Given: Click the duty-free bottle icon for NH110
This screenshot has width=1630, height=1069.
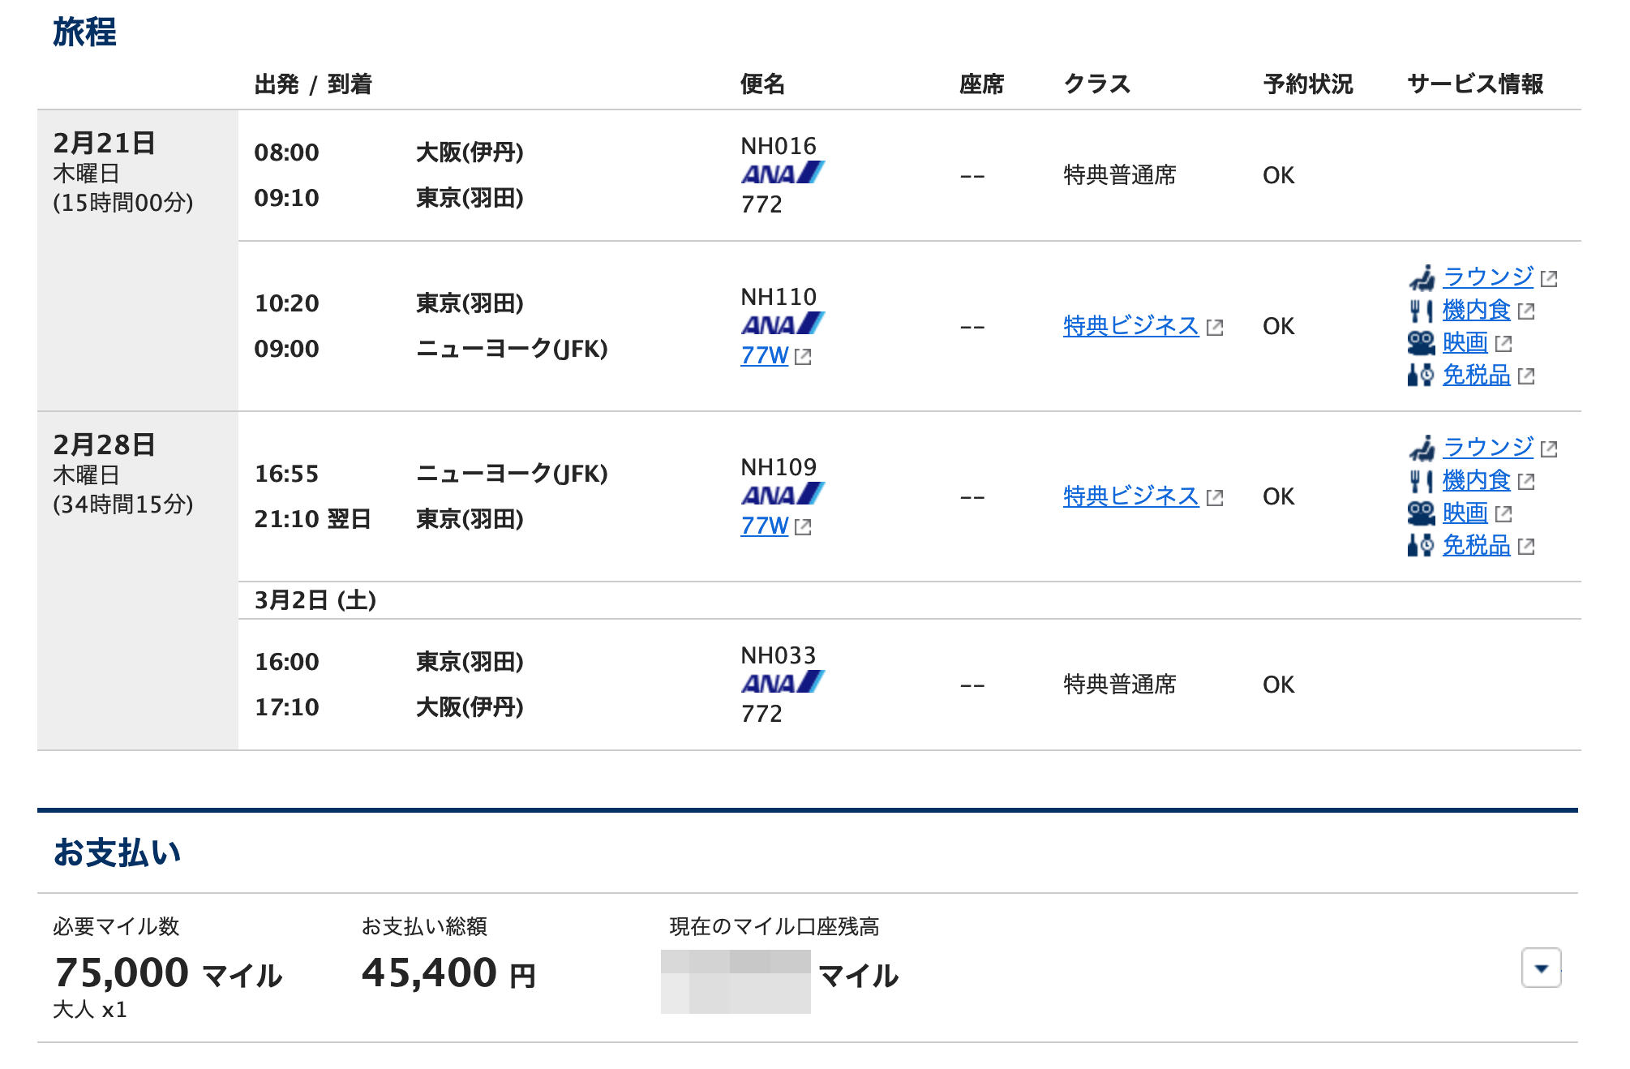Looking at the screenshot, I should point(1421,376).
